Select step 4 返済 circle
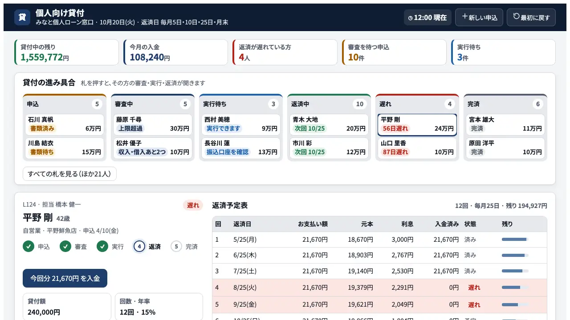 (139, 246)
